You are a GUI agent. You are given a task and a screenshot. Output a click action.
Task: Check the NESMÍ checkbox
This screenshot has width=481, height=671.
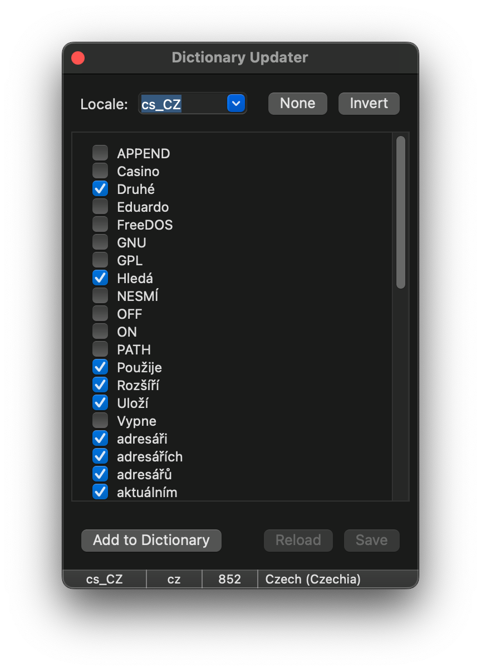100,296
